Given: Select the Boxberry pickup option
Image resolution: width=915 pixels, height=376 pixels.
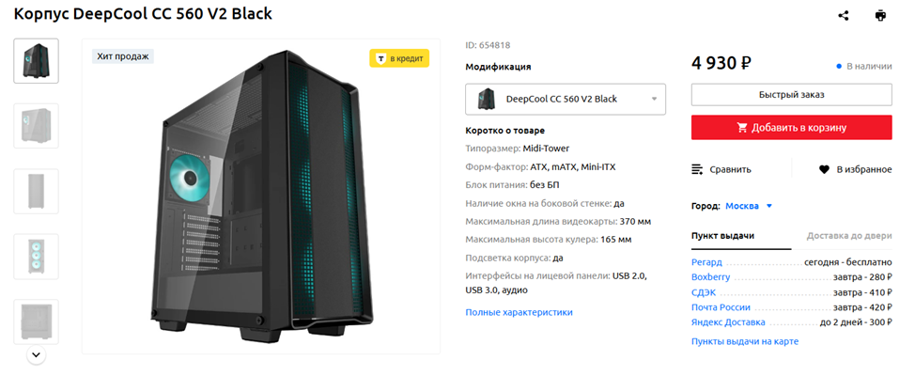Looking at the screenshot, I should point(710,277).
